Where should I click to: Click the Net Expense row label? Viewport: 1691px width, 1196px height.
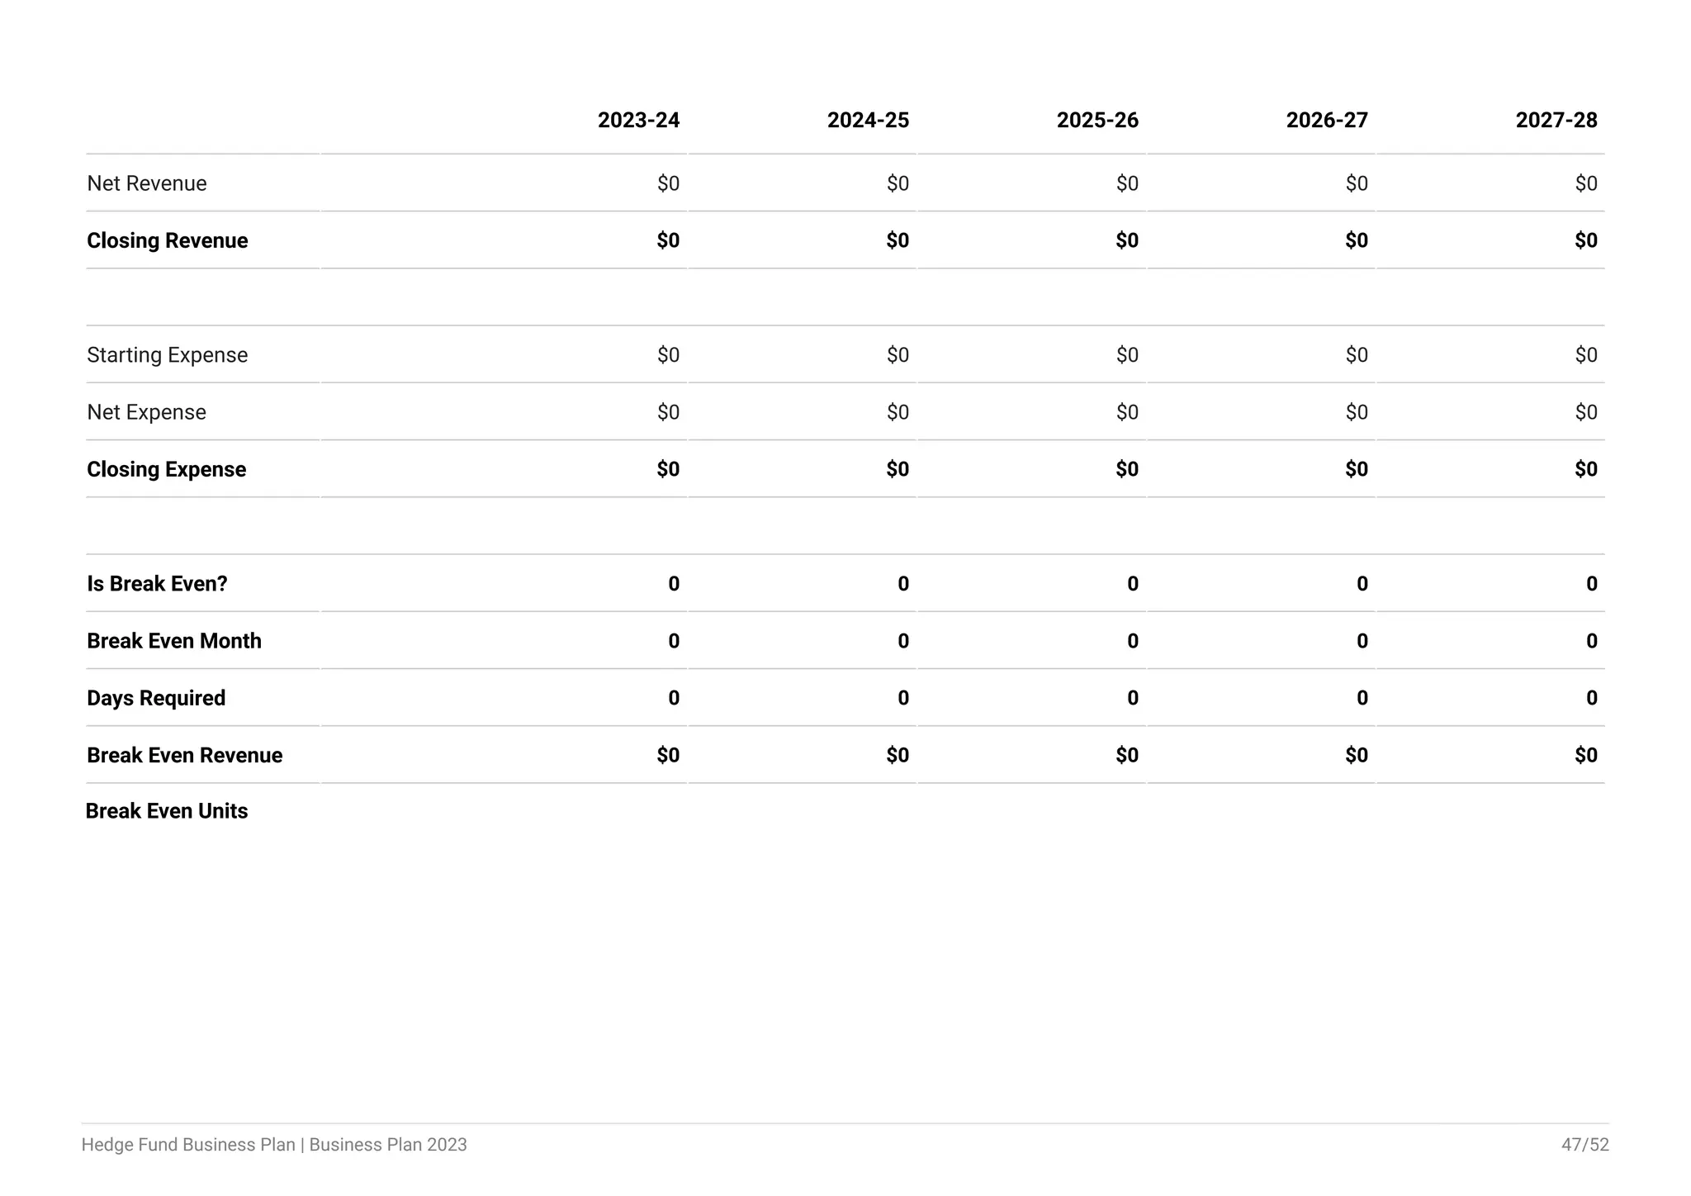pyautogui.click(x=147, y=412)
